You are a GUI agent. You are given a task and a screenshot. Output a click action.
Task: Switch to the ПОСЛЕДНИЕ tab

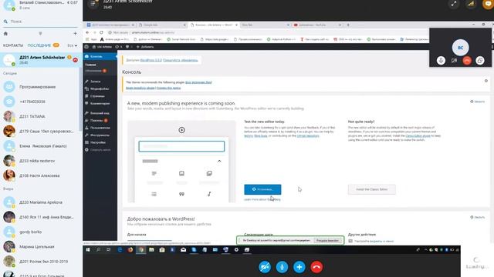(39, 45)
